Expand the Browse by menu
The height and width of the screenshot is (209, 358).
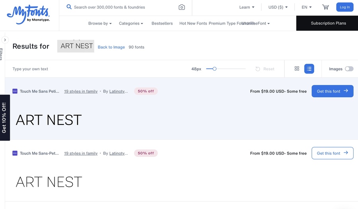[x=100, y=23]
